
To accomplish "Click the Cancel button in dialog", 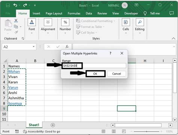I will [116, 74].
